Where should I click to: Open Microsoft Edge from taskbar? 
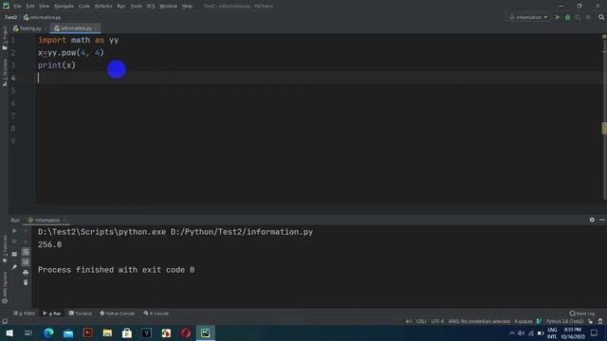[x=48, y=332]
